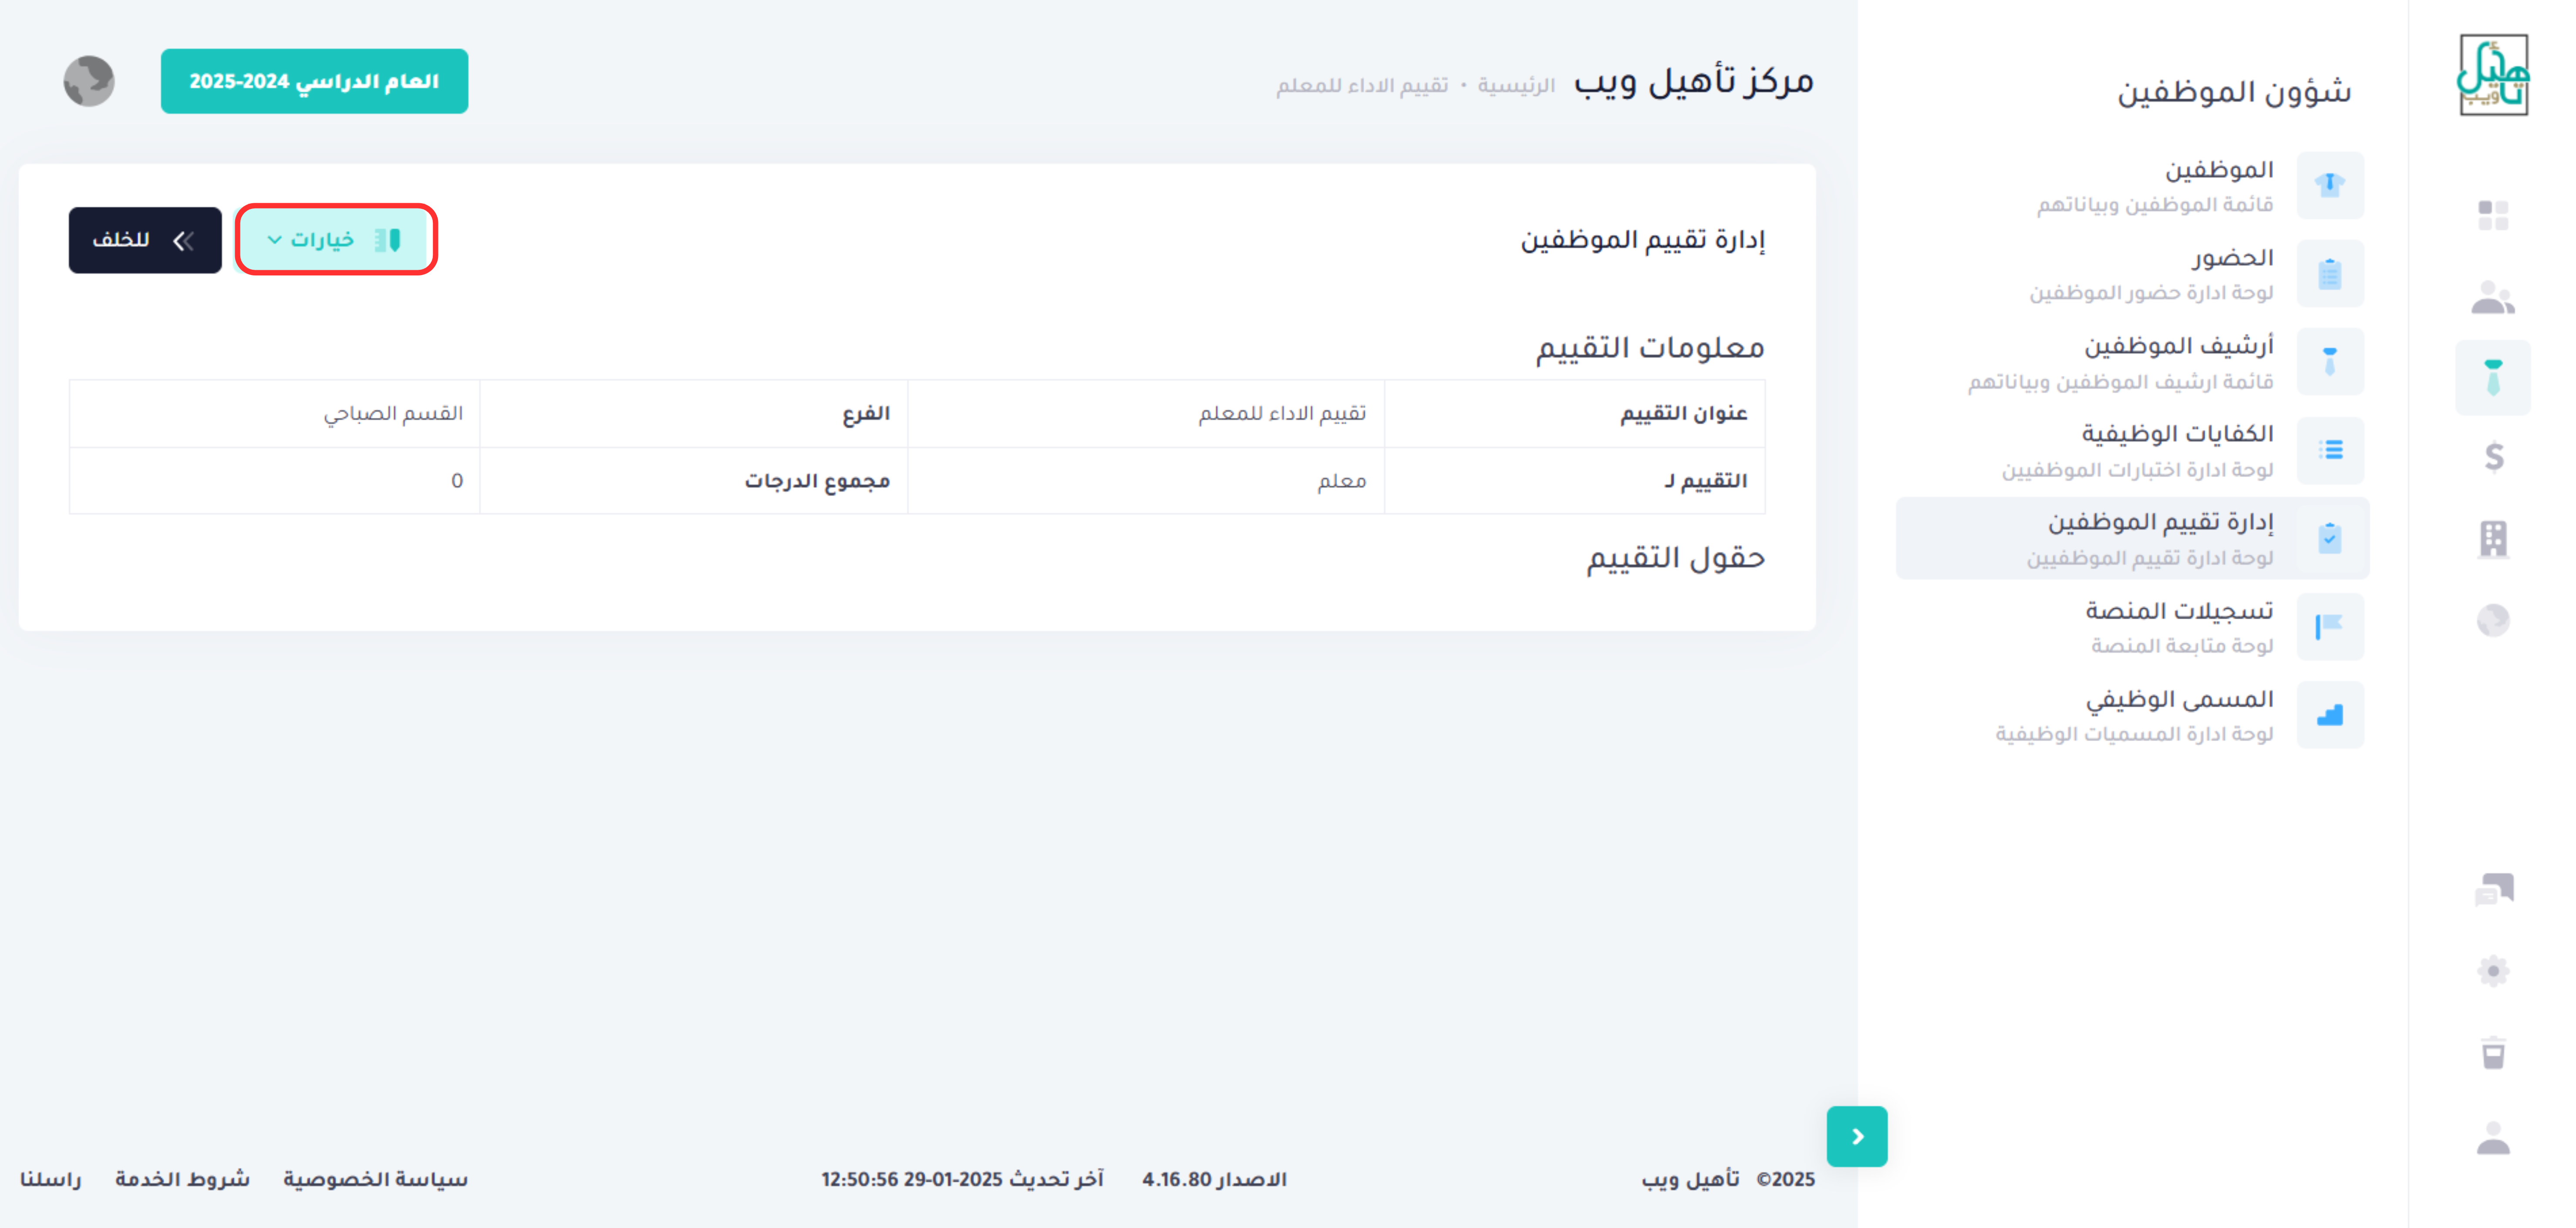Click the الرئيسية breadcrumb link
The height and width of the screenshot is (1228, 2576).
coord(1516,85)
